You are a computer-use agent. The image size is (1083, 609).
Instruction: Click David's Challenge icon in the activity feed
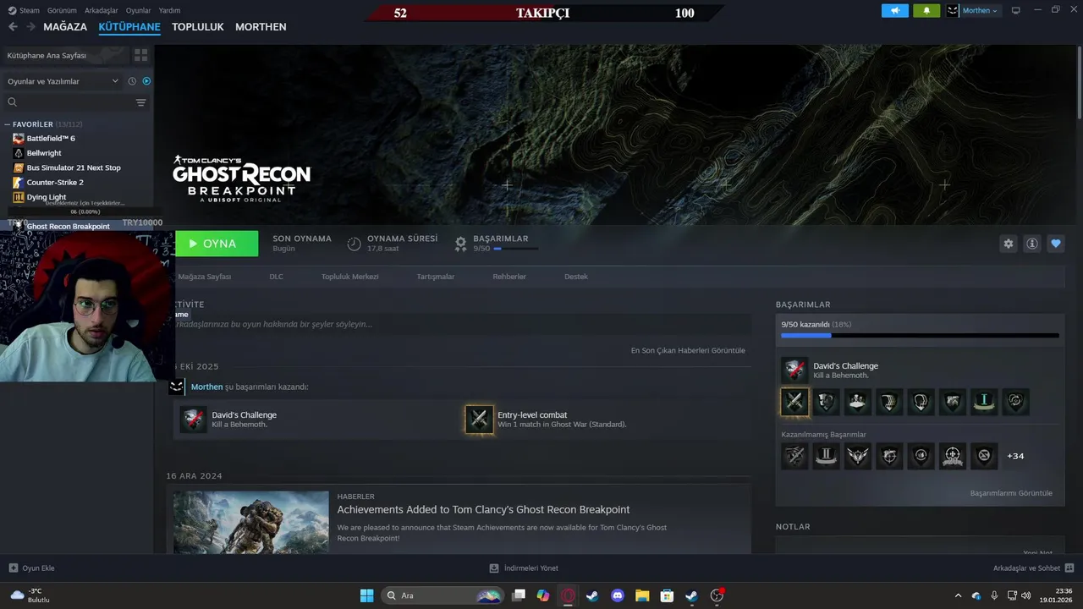(x=194, y=420)
